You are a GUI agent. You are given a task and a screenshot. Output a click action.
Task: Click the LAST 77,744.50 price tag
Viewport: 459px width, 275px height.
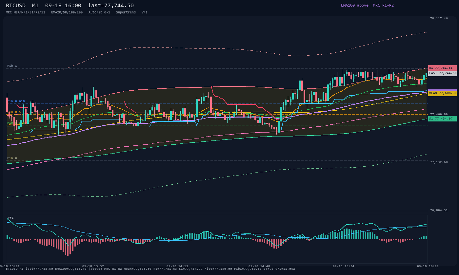[x=442, y=73]
